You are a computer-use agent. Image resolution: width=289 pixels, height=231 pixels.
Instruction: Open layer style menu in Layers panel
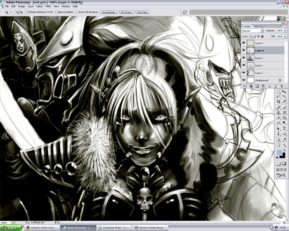pos(251,86)
